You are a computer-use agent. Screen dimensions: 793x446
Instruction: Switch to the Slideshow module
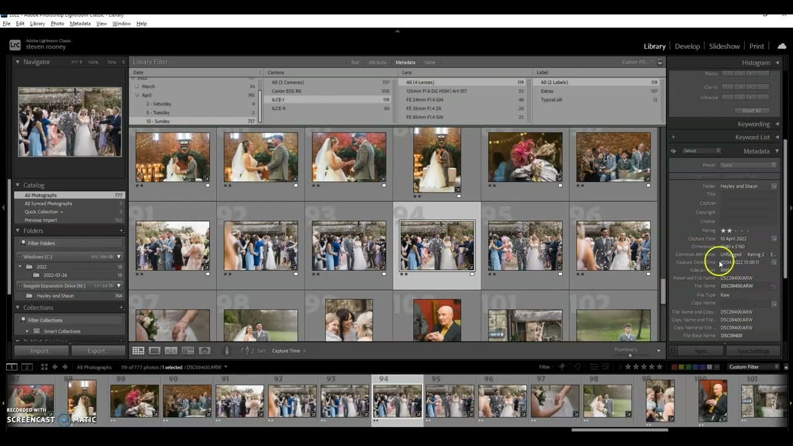click(724, 46)
